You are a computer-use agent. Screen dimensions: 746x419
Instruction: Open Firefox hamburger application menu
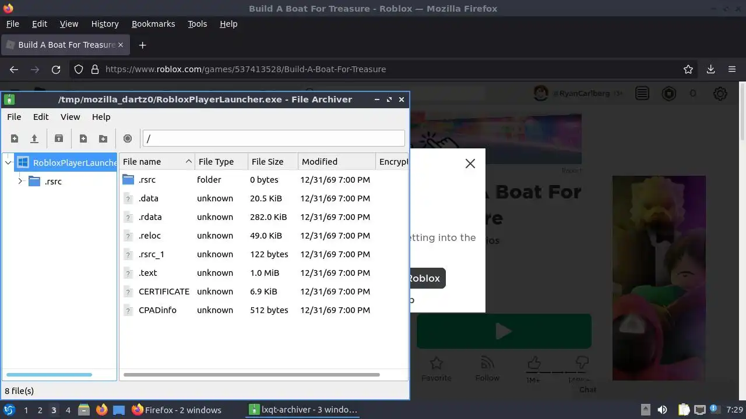(732, 69)
